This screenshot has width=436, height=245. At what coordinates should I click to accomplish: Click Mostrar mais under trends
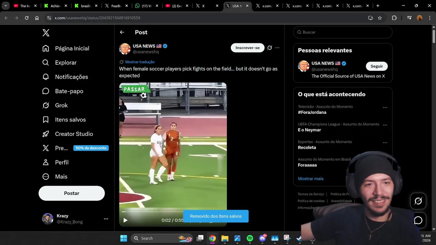(311, 179)
